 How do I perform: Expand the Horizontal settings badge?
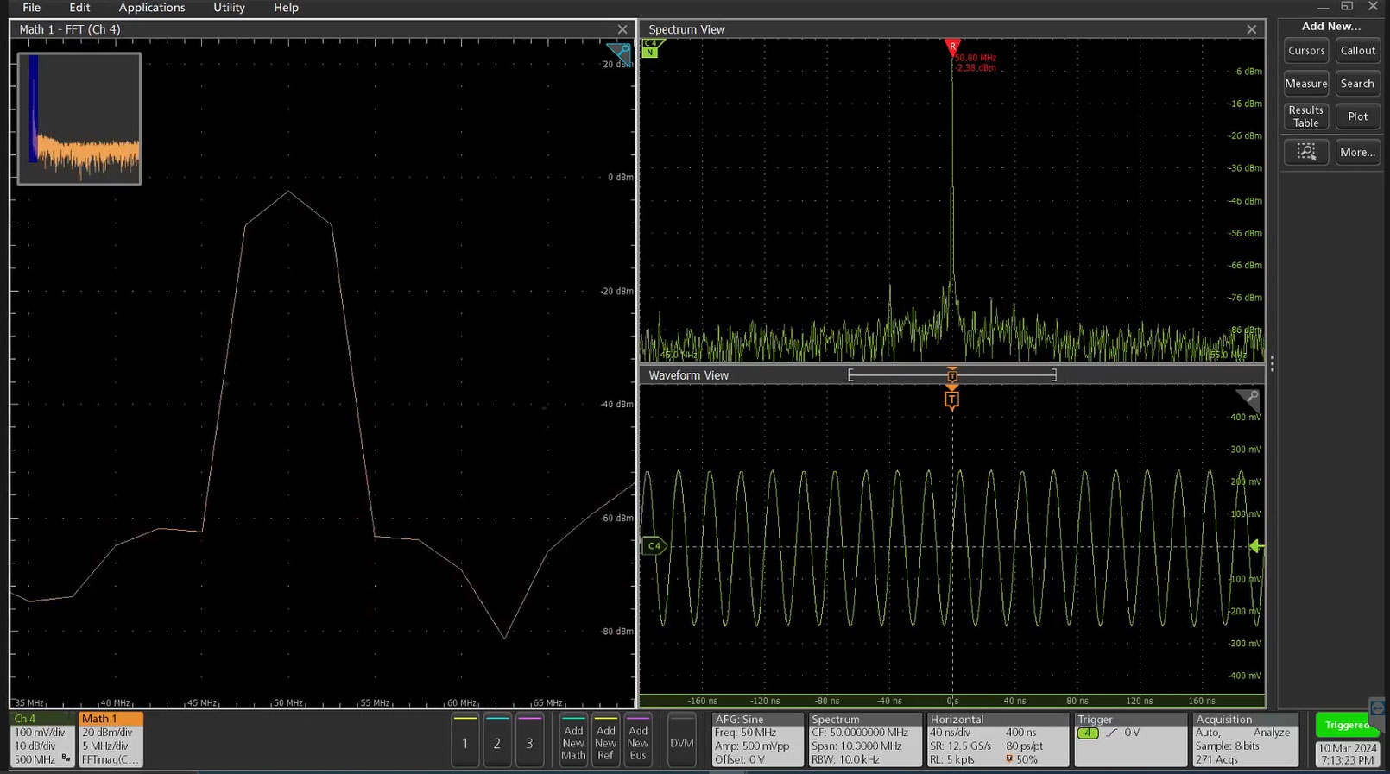997,739
